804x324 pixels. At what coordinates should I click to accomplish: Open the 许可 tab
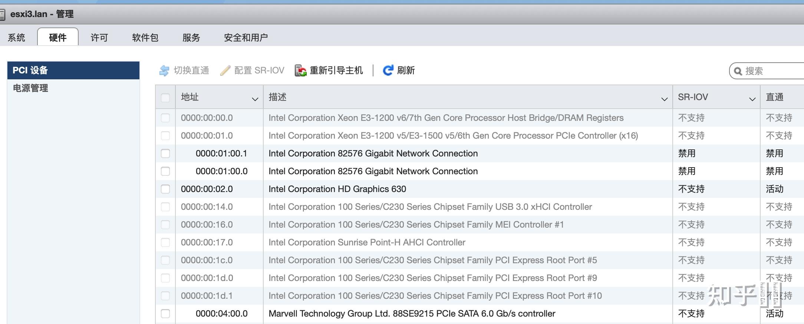pyautogui.click(x=99, y=37)
